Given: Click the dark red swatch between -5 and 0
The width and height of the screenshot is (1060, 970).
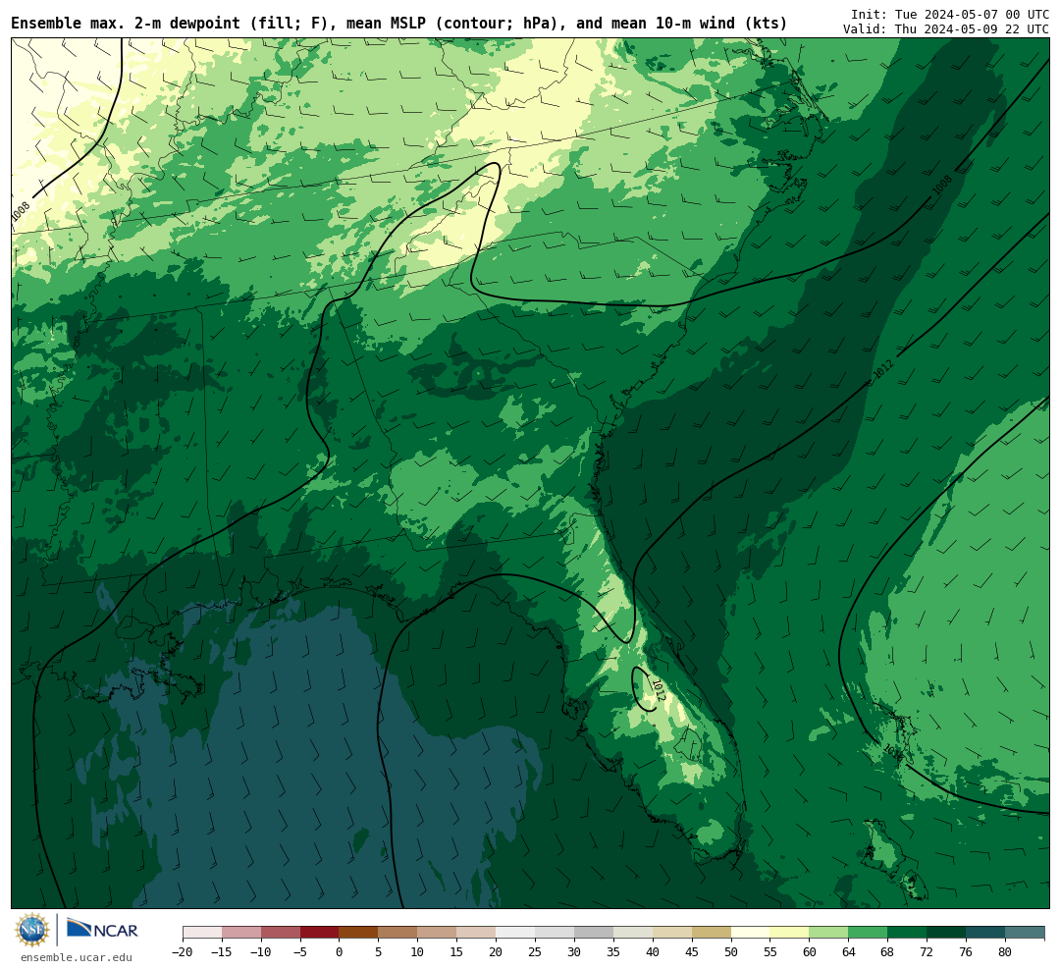Looking at the screenshot, I should point(319,933).
